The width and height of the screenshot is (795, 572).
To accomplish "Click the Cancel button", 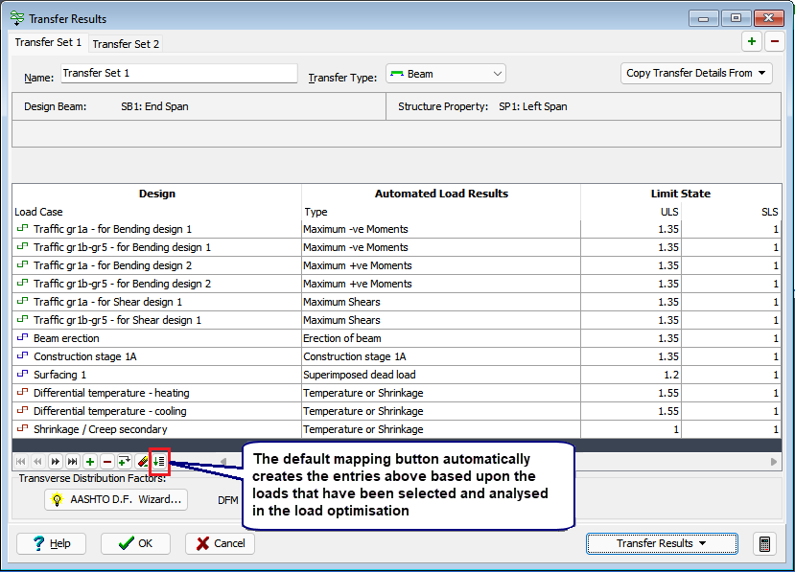I will (220, 543).
